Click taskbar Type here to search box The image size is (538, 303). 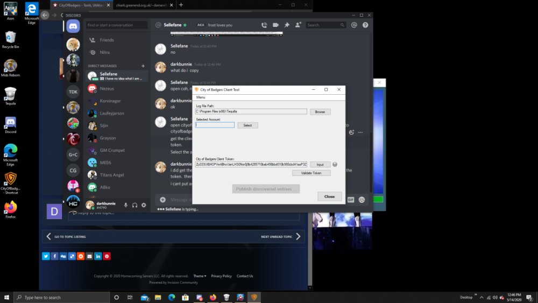point(62,298)
